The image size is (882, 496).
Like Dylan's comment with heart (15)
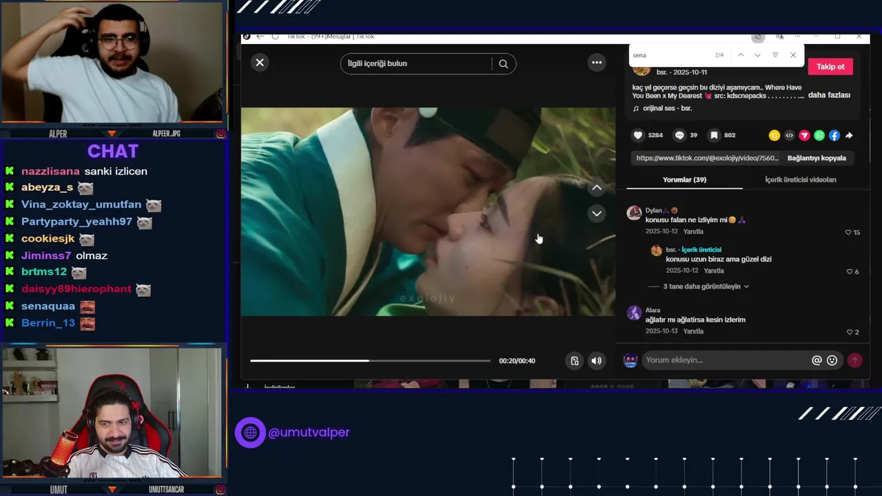click(848, 232)
